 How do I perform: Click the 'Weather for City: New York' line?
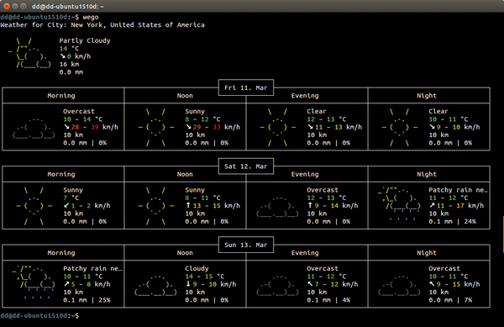(x=102, y=25)
